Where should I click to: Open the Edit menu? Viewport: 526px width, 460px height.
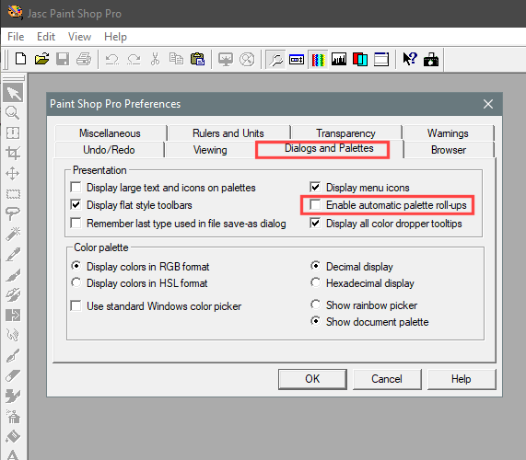click(x=46, y=37)
